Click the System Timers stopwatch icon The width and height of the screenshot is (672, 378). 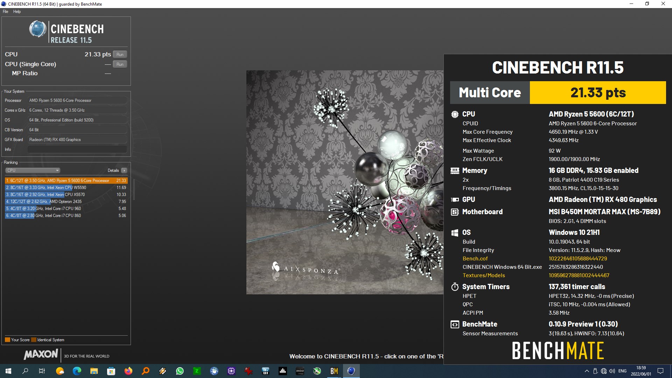[455, 287]
